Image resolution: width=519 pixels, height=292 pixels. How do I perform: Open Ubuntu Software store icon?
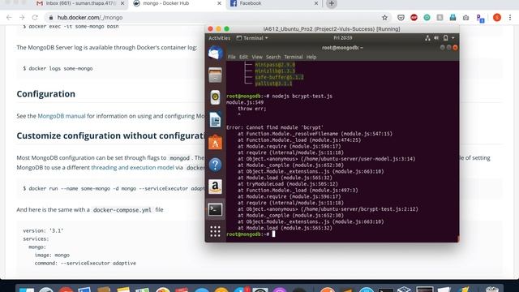coord(215,143)
